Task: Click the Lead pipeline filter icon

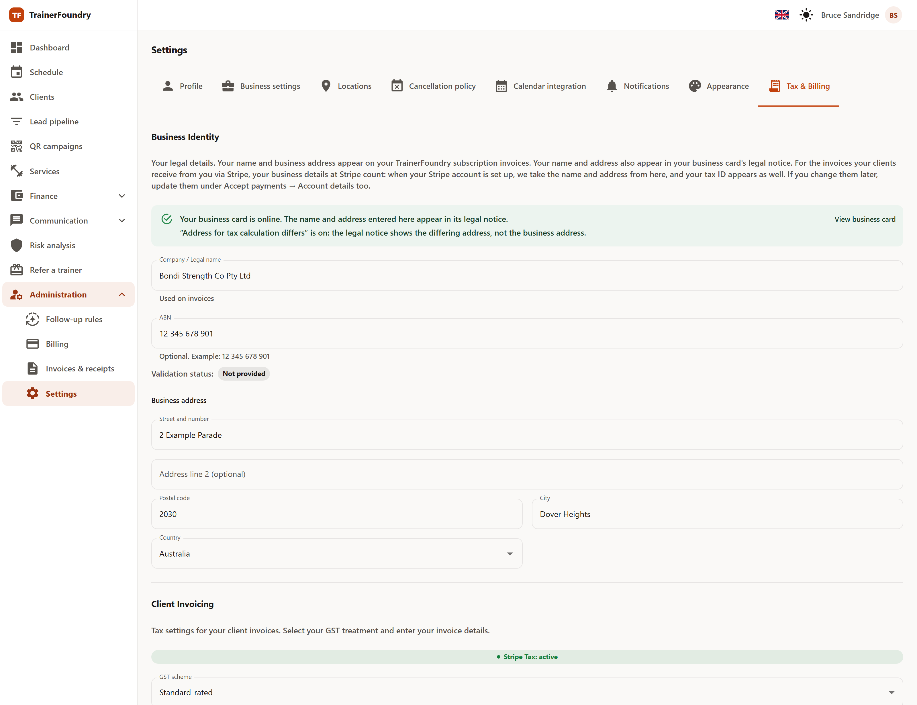Action: coord(16,122)
